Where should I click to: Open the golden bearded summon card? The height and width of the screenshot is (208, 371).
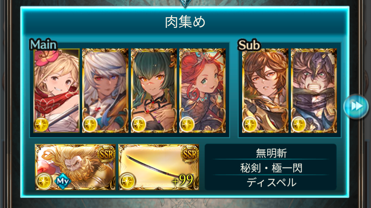[75, 167]
